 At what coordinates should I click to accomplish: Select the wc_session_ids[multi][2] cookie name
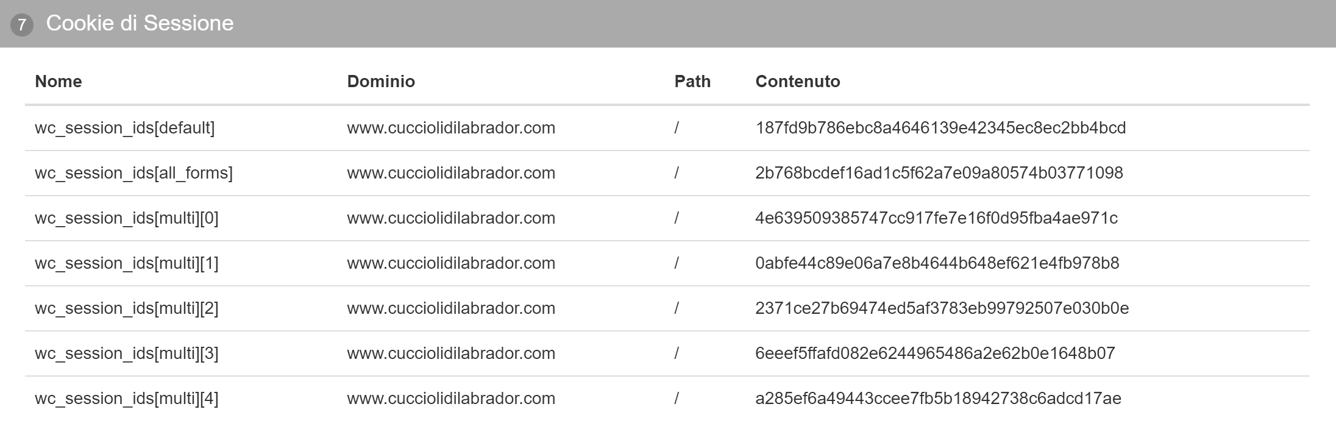click(127, 308)
